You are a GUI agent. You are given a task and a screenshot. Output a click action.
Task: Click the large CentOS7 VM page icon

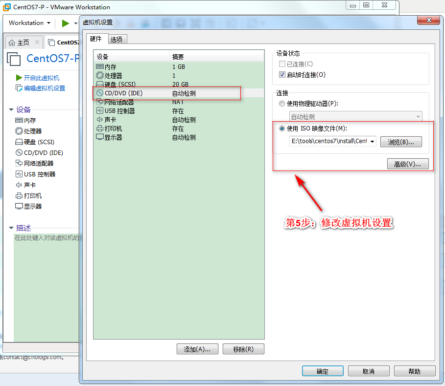click(x=14, y=59)
